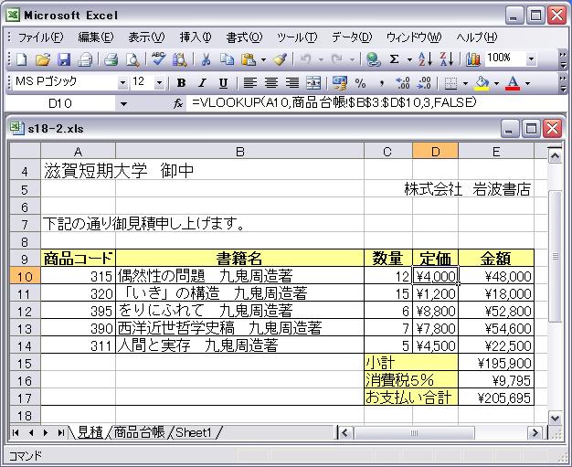Apply the red Font Color A
This screenshot has height=467, width=572.
pos(513,83)
